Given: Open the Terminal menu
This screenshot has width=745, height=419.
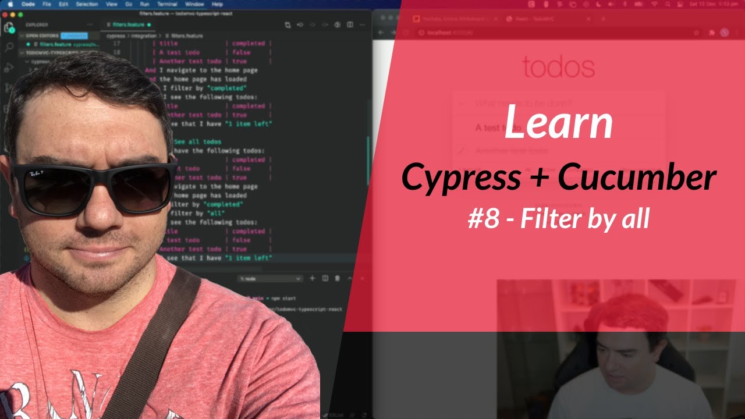Looking at the screenshot, I should [167, 4].
